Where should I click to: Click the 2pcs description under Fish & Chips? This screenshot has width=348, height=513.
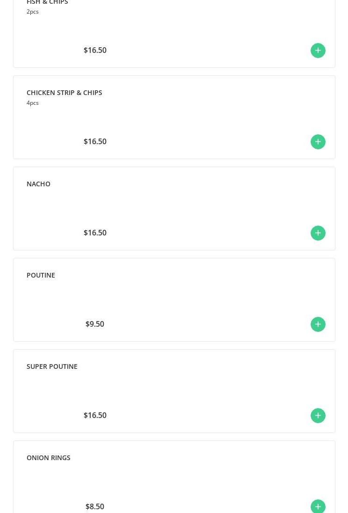pos(33,12)
